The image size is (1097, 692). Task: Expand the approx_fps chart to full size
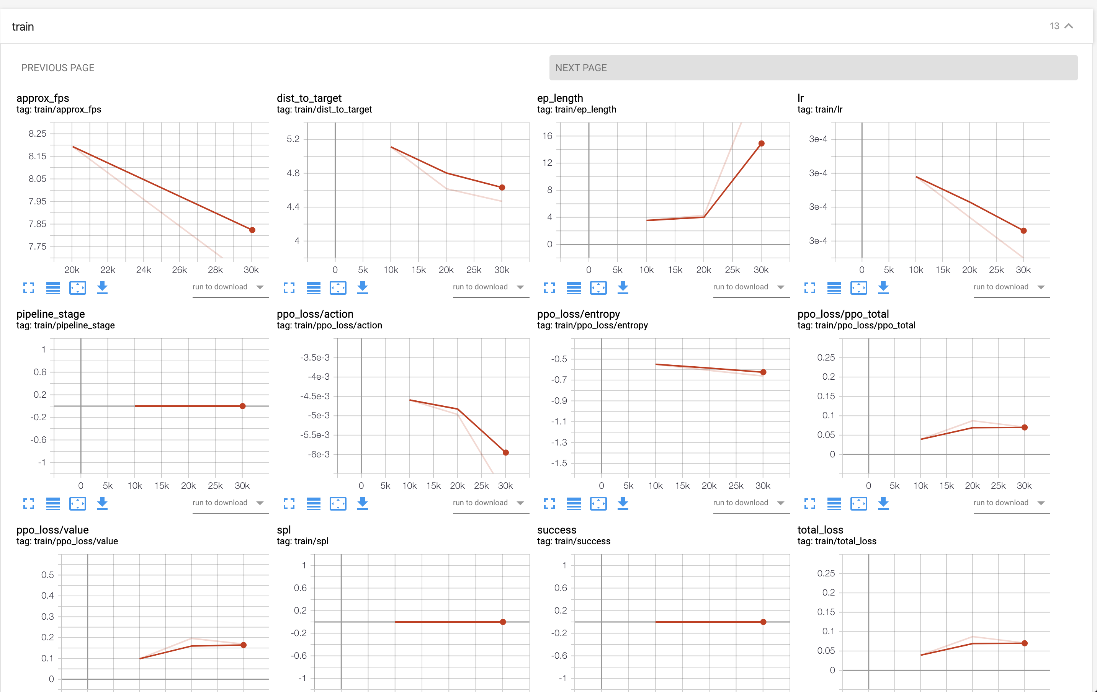(x=29, y=287)
